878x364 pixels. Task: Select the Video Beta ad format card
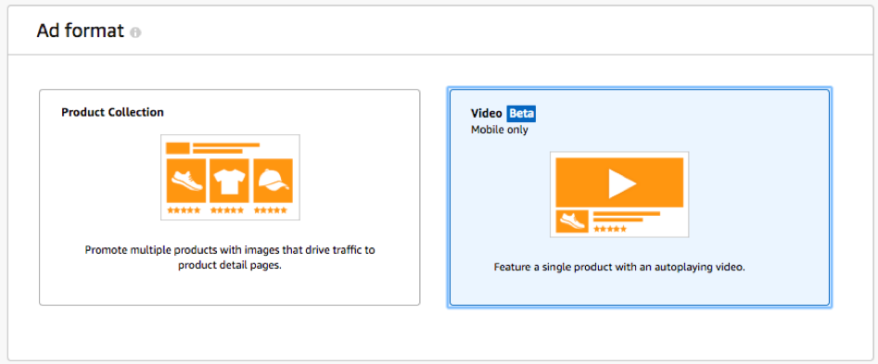[x=640, y=197]
